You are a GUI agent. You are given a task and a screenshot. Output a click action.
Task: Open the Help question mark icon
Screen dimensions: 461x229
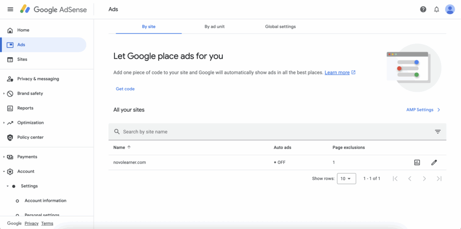tap(423, 9)
